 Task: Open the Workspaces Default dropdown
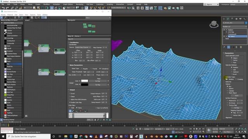(x=239, y=4)
